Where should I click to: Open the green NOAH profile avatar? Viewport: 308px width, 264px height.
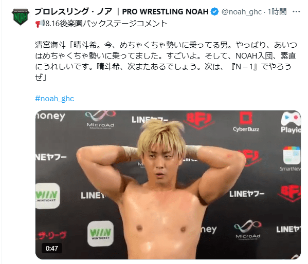coord(21,17)
